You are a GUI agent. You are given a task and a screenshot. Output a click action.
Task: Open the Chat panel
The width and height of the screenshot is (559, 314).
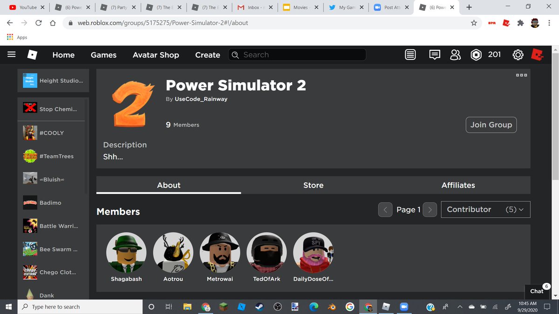click(x=537, y=291)
